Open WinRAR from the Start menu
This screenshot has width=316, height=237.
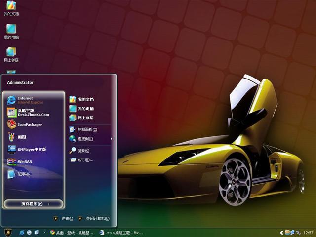(x=25, y=161)
